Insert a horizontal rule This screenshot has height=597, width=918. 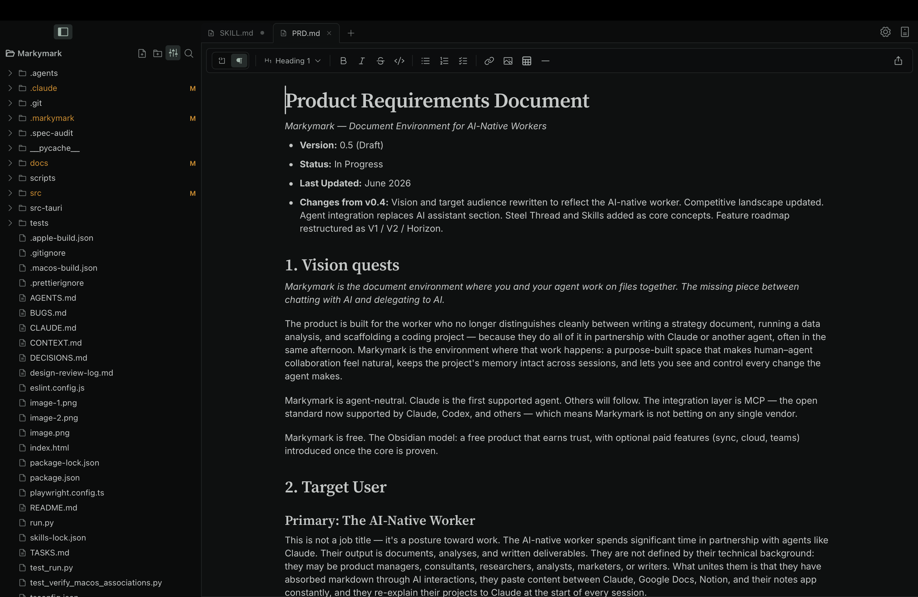click(x=545, y=61)
